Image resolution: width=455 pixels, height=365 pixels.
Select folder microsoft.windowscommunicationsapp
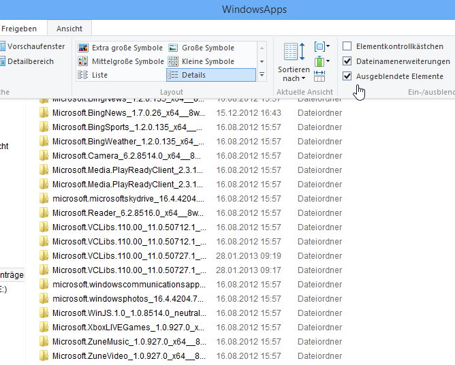pos(129,285)
